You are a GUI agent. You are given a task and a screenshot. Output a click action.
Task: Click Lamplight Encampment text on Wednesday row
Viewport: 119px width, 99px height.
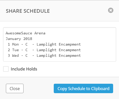59,55
